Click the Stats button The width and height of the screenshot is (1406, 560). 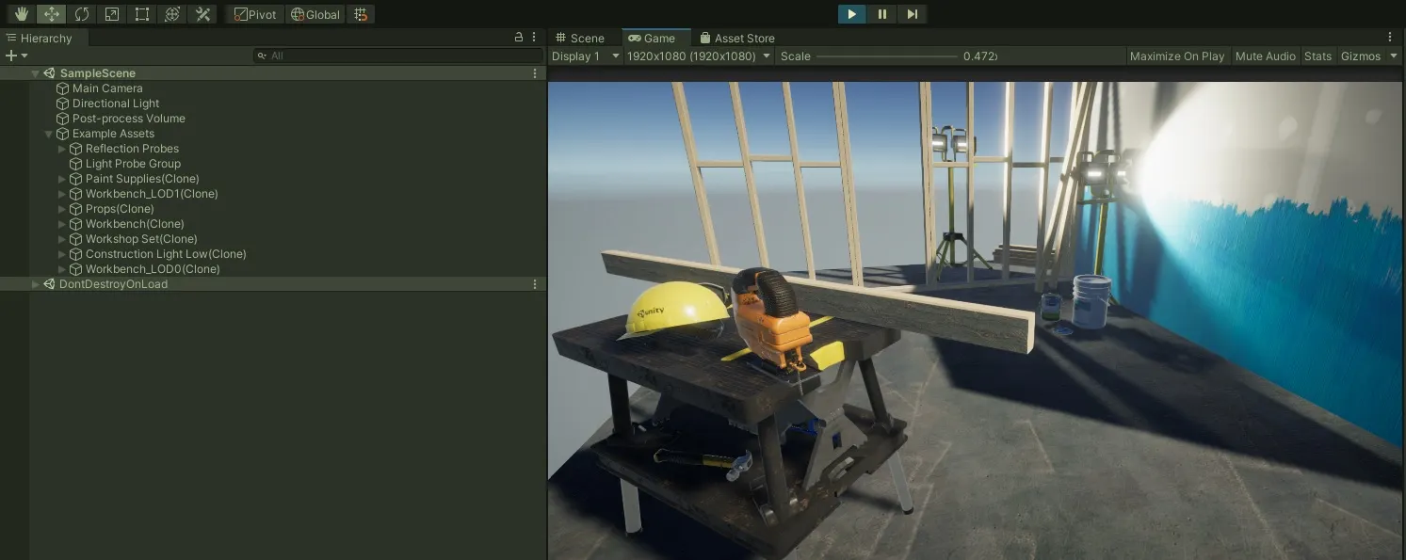(1317, 56)
